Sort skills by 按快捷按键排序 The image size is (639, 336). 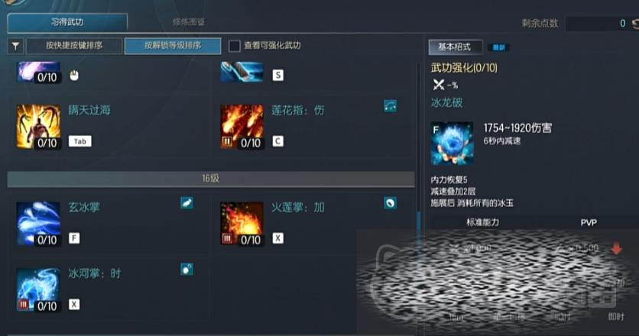click(74, 46)
